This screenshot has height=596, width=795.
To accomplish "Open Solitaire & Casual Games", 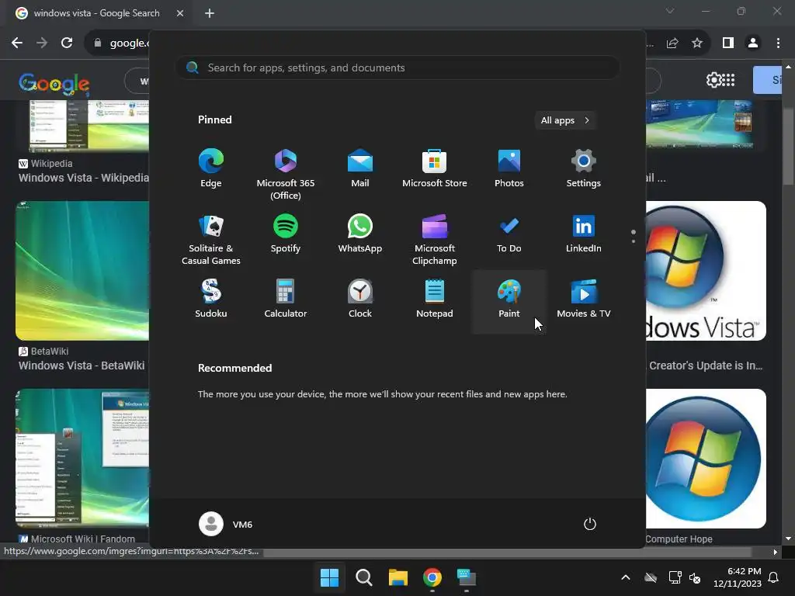I will pos(211,240).
